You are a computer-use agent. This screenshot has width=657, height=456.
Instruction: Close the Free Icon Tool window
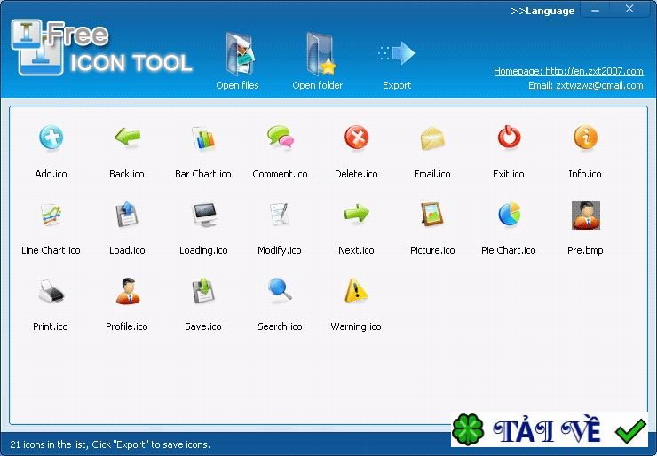point(629,9)
